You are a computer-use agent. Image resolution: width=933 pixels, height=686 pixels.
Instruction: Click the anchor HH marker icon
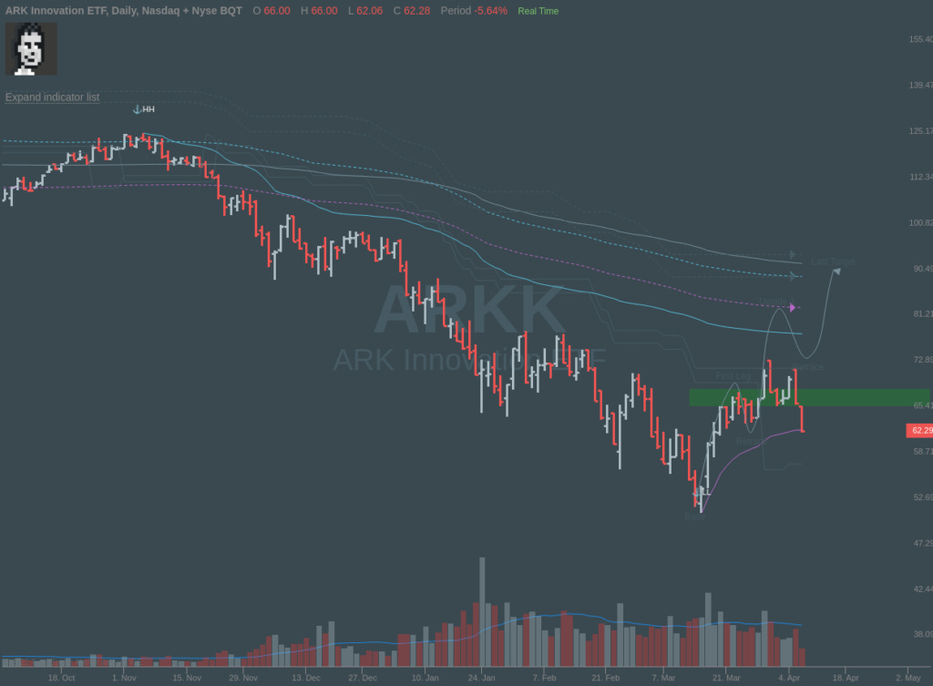click(137, 109)
